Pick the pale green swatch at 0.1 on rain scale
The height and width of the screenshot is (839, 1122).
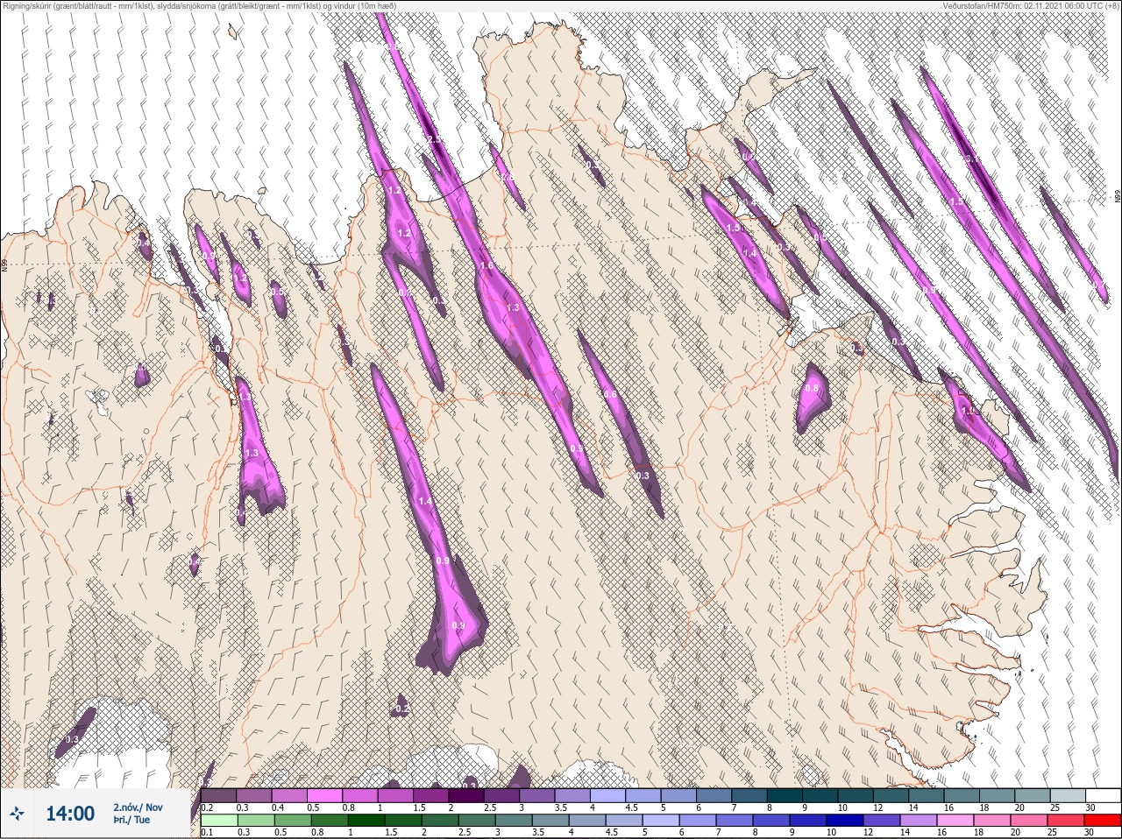pos(218,821)
